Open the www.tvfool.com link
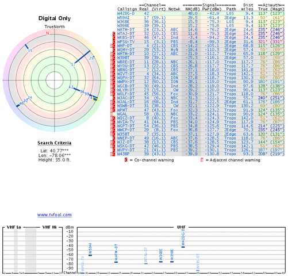288x276 pixels. 55,215
